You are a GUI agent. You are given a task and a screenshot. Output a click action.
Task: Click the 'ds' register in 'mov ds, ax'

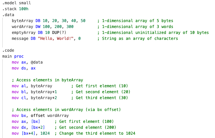(x=24, y=68)
